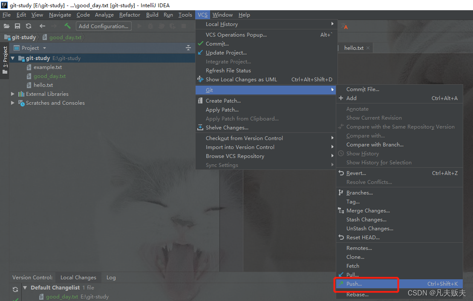
Task: Click the Back navigation arrow icon
Action: click(x=42, y=26)
